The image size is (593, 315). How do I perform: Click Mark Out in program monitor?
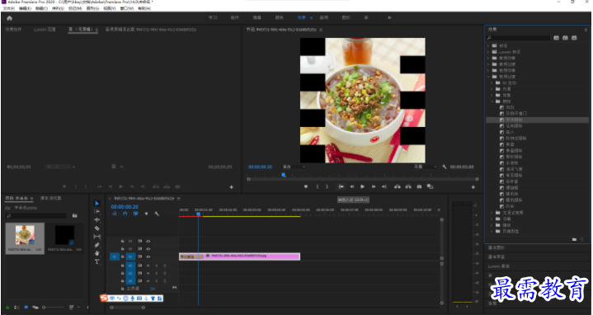tap(327, 186)
